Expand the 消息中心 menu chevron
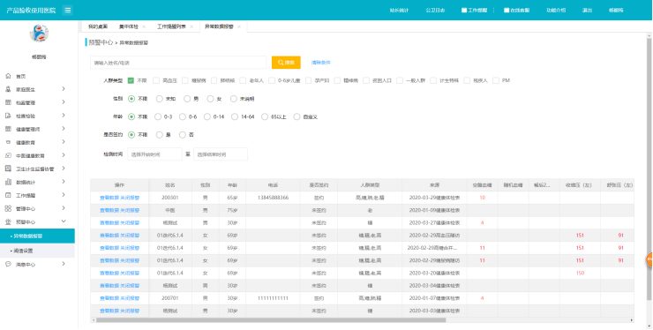The image size is (653, 330). (64, 264)
